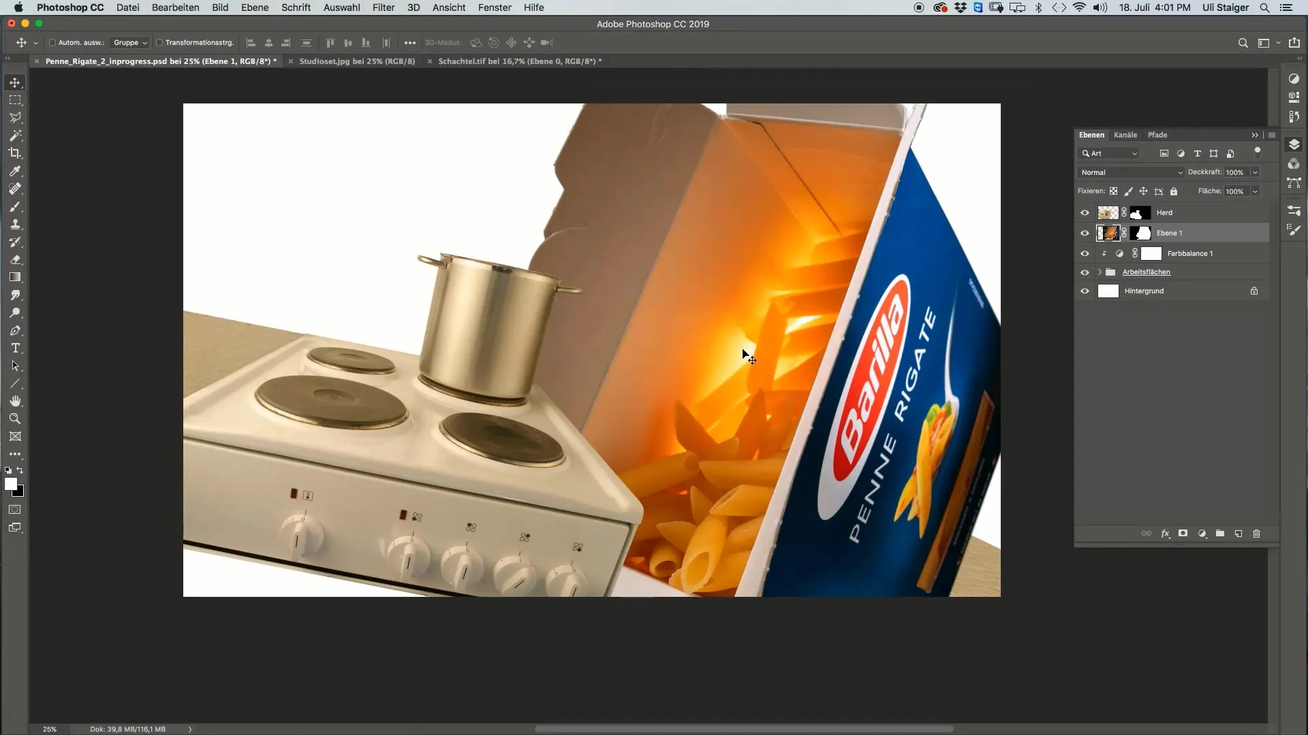This screenshot has width=1308, height=735.
Task: Open the Bearbeiten menu
Action: (175, 7)
